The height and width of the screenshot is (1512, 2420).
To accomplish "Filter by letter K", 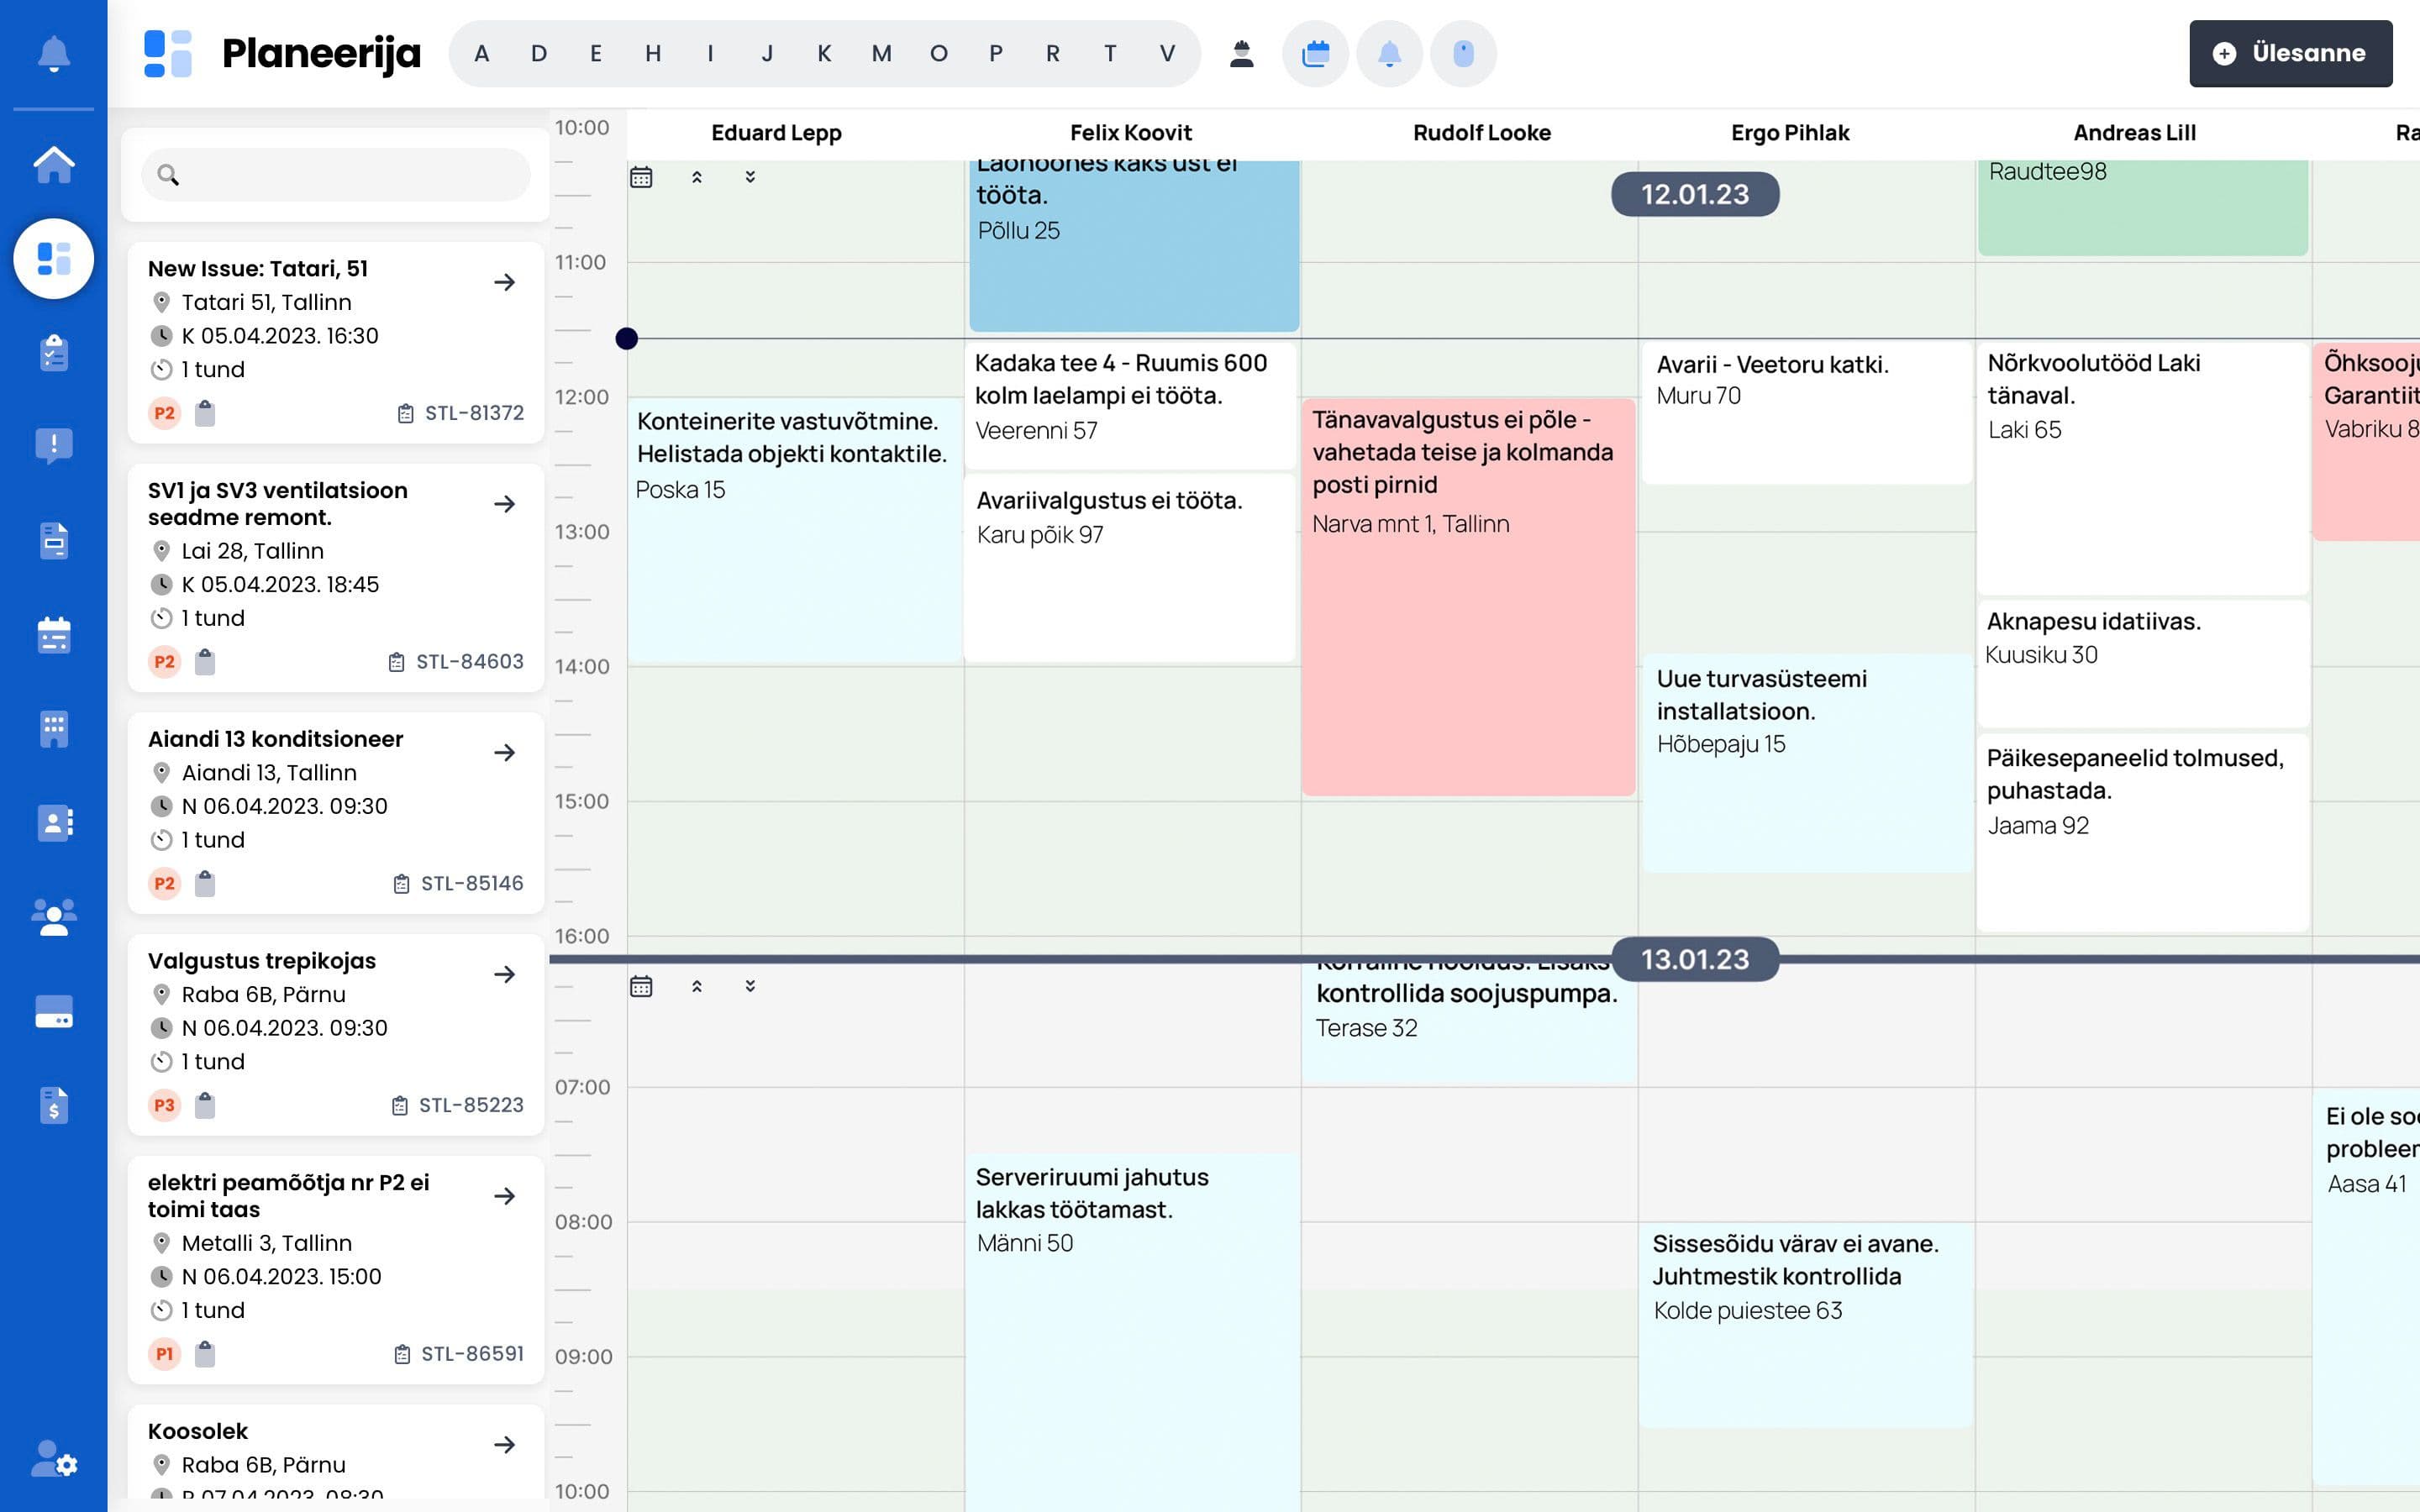I will [824, 54].
